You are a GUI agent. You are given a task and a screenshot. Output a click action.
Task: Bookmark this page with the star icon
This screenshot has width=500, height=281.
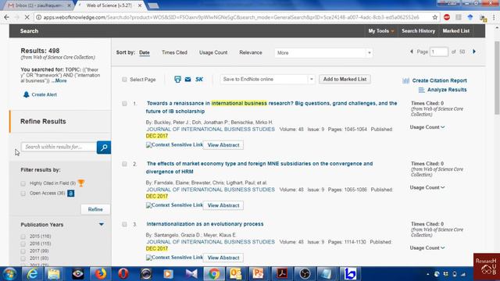435,17
